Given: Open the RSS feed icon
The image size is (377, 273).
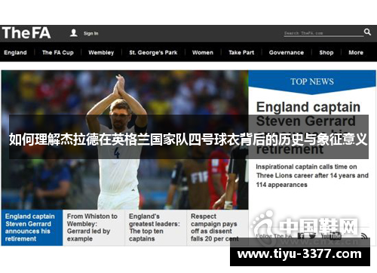Looking at the screenshot, I should tap(364, 236).
